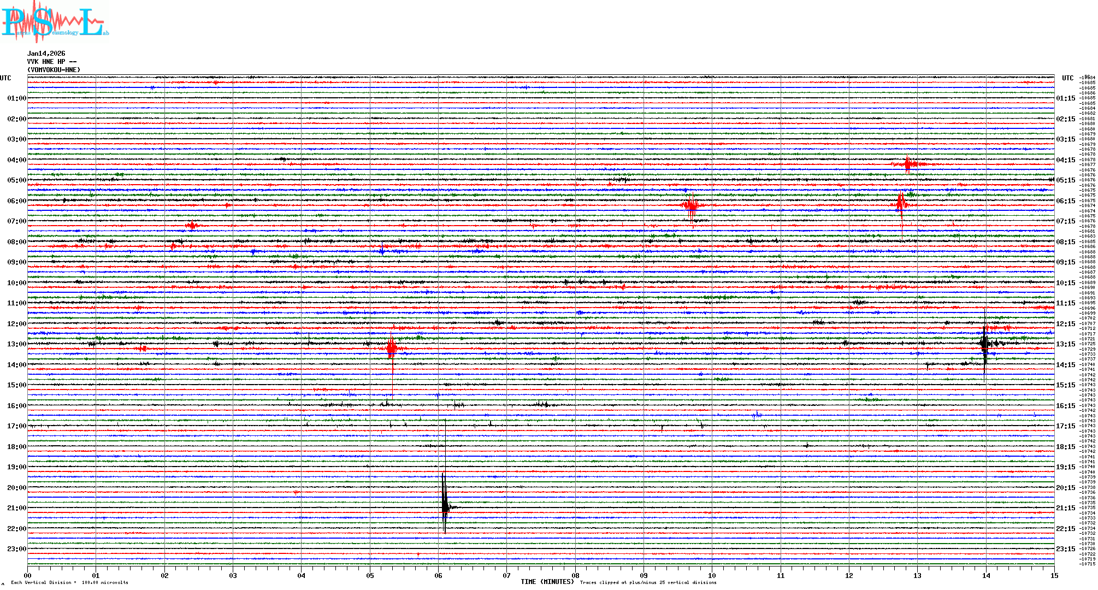Screen dimensions: 1098x590
Task: Click the 19:15 label on right axis
Action: pos(1065,467)
